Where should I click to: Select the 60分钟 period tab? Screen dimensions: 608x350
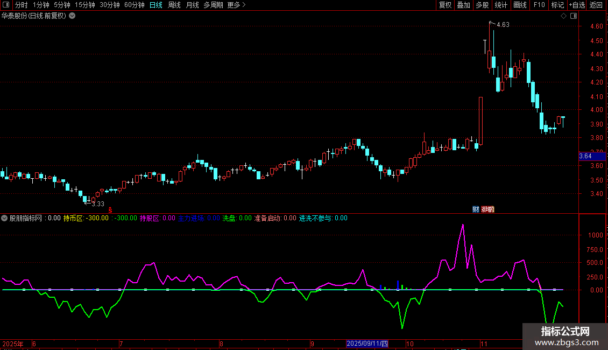(134, 5)
